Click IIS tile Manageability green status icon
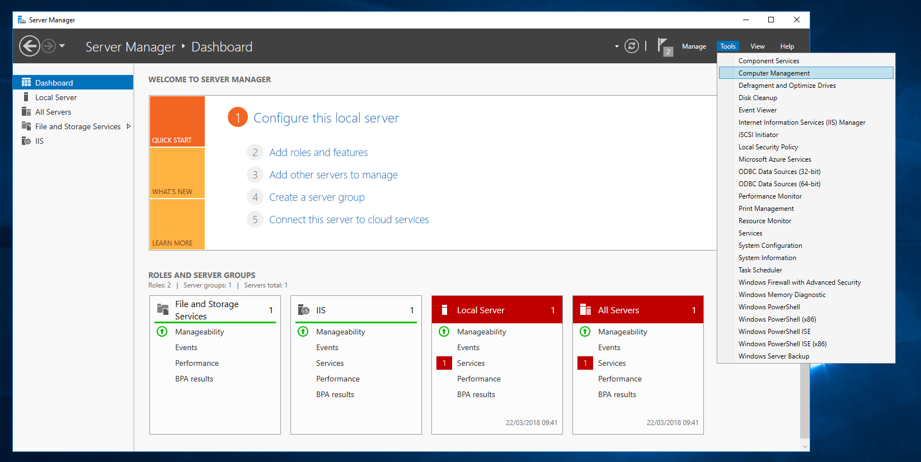Image resolution: width=921 pixels, height=462 pixels. coord(303,331)
